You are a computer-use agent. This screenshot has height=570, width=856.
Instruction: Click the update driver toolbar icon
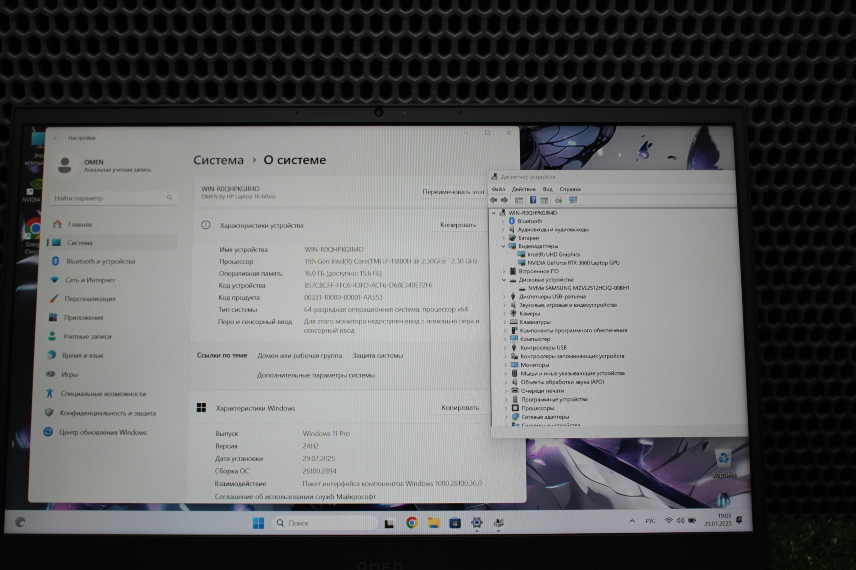pos(558,200)
